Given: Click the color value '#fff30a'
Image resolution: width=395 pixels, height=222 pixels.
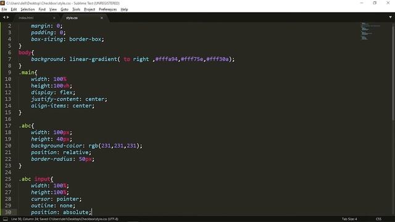Looking at the screenshot, I should (217, 59).
